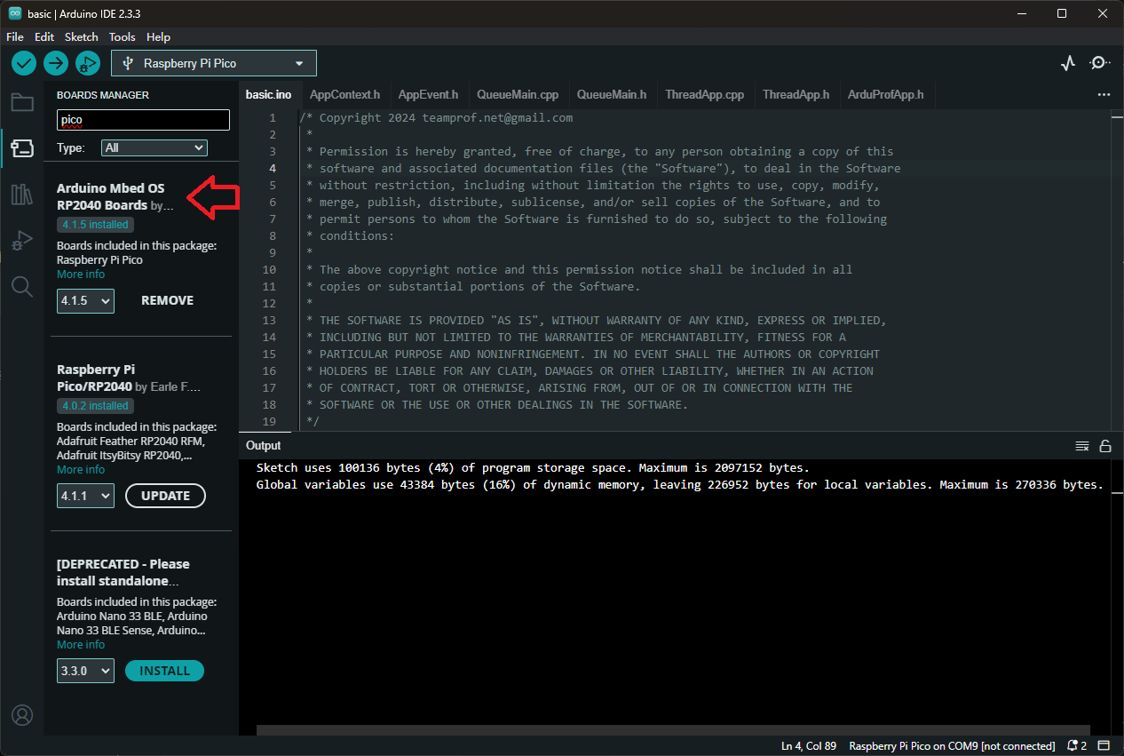This screenshot has width=1124, height=756.
Task: Open the Serial Monitor icon
Action: coord(1100,63)
